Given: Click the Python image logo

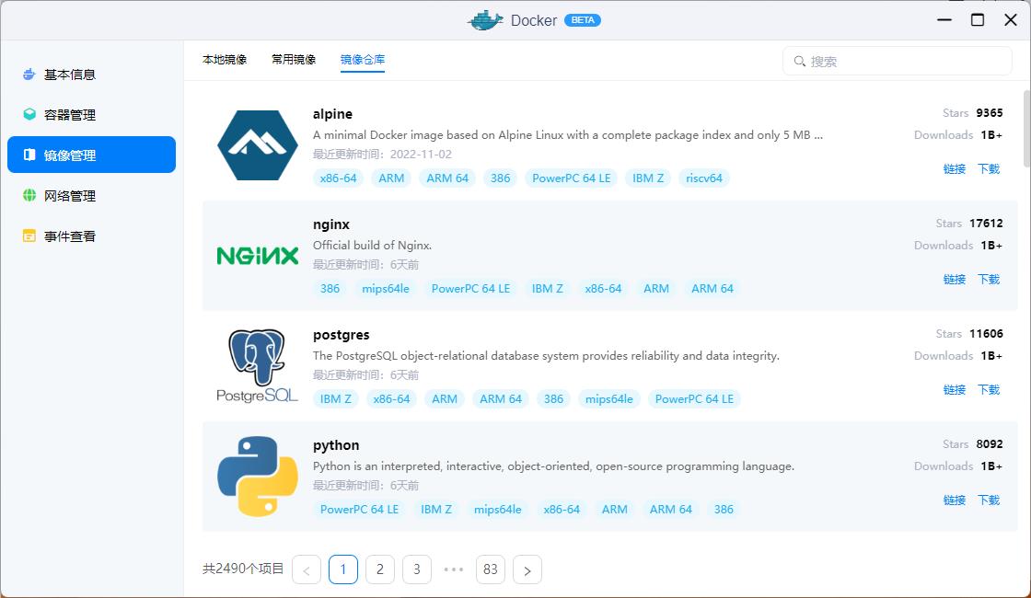Looking at the screenshot, I should click(258, 477).
